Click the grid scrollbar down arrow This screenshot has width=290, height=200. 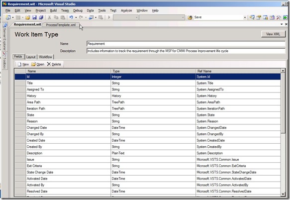click(283, 194)
